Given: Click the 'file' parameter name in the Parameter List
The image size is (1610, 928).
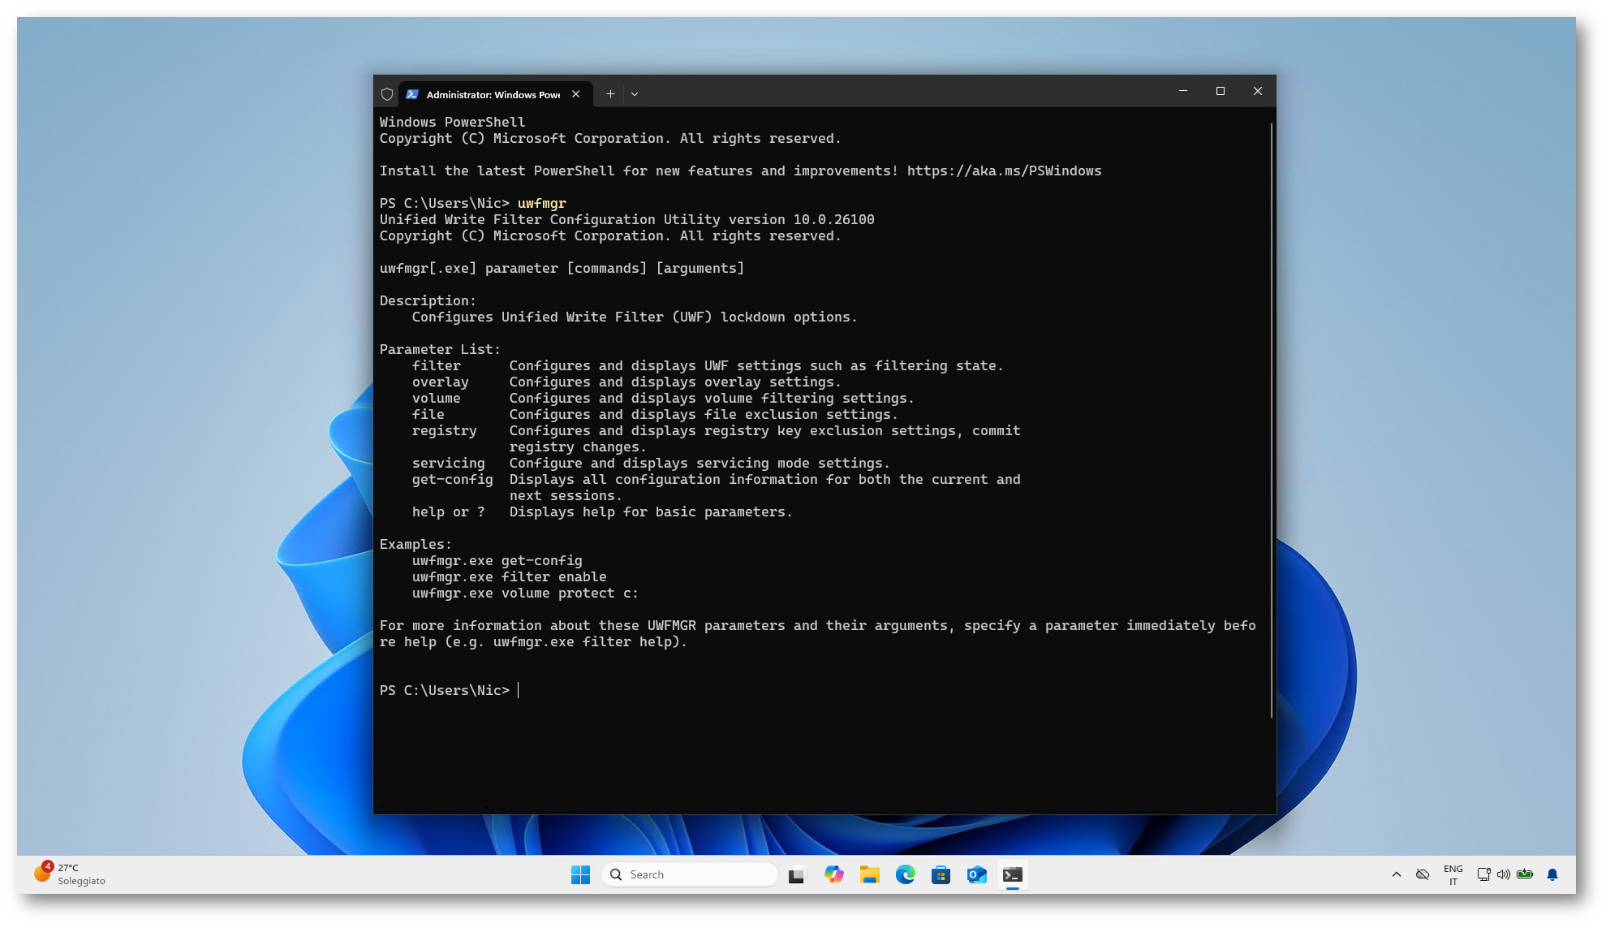Looking at the screenshot, I should [428, 415].
